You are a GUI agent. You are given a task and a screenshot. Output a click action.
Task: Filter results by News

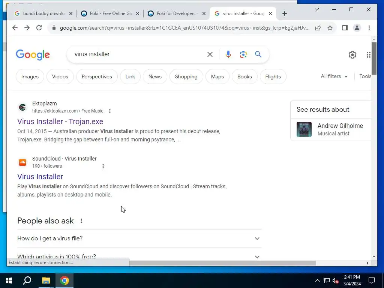155,76
